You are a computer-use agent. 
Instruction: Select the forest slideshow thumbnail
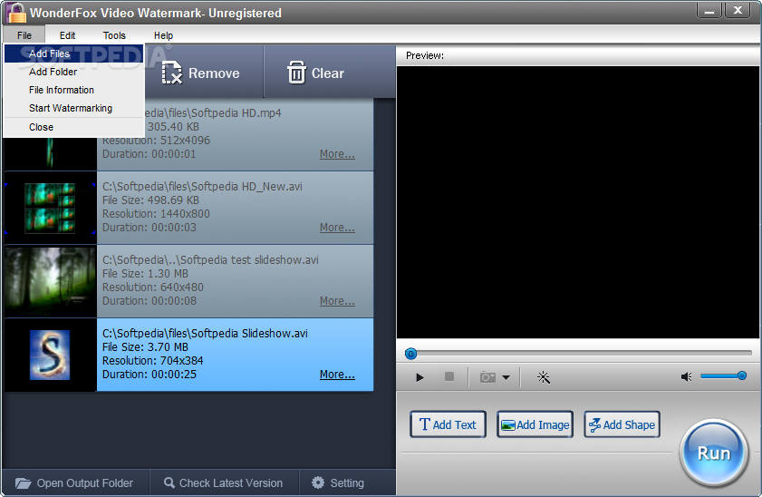pos(50,281)
